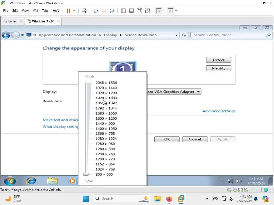Select monitor 1 thumbnail
Image resolution: width=274 pixels, height=205 pixels.
tap(123, 66)
